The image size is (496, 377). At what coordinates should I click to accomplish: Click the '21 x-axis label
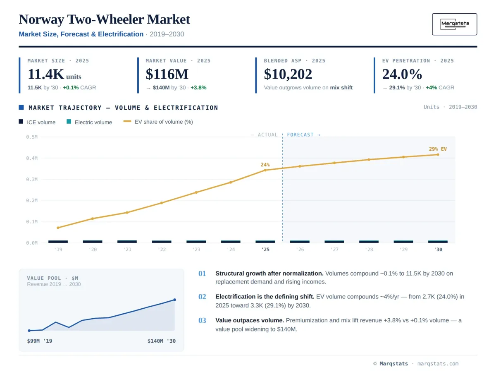pyautogui.click(x=127, y=250)
